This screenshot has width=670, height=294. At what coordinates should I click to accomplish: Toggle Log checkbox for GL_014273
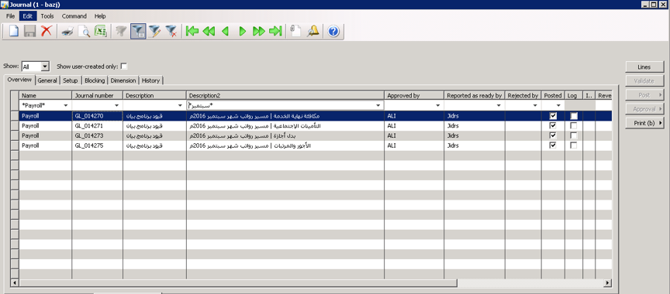(573, 135)
